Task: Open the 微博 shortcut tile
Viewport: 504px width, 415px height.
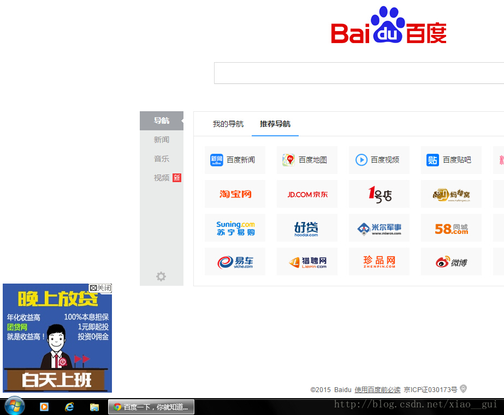Action: [451, 262]
